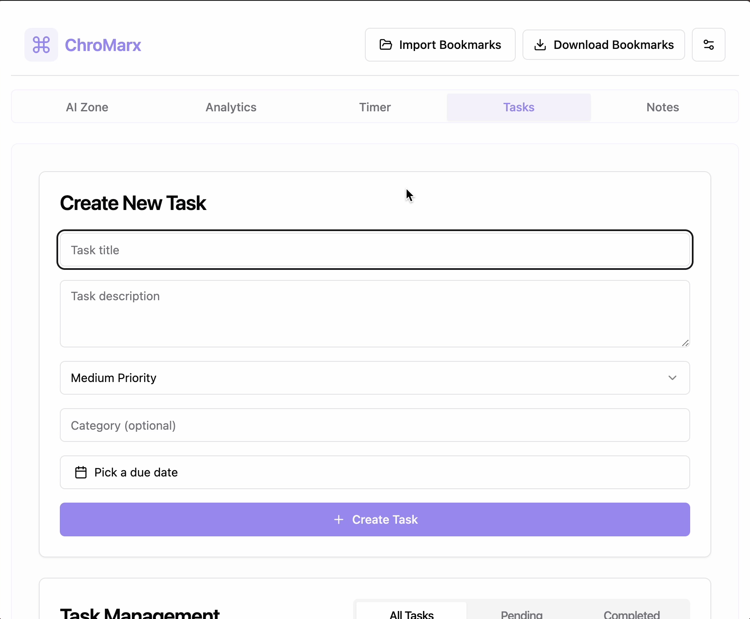
Task: Expand the Medium Priority dropdown chevron
Action: click(x=672, y=378)
